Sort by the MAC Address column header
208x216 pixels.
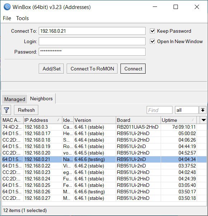[13, 120]
